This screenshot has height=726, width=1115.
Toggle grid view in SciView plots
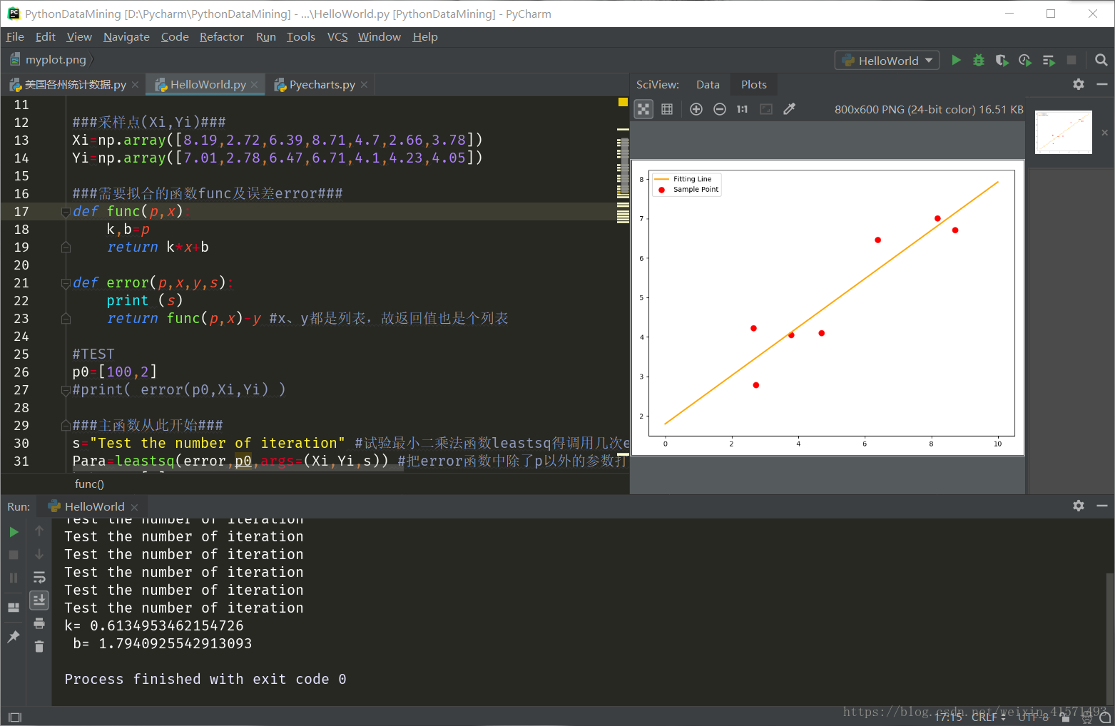pos(666,108)
